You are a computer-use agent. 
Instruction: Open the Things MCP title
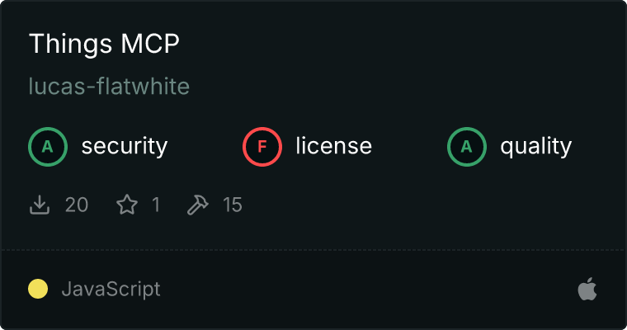point(105,43)
